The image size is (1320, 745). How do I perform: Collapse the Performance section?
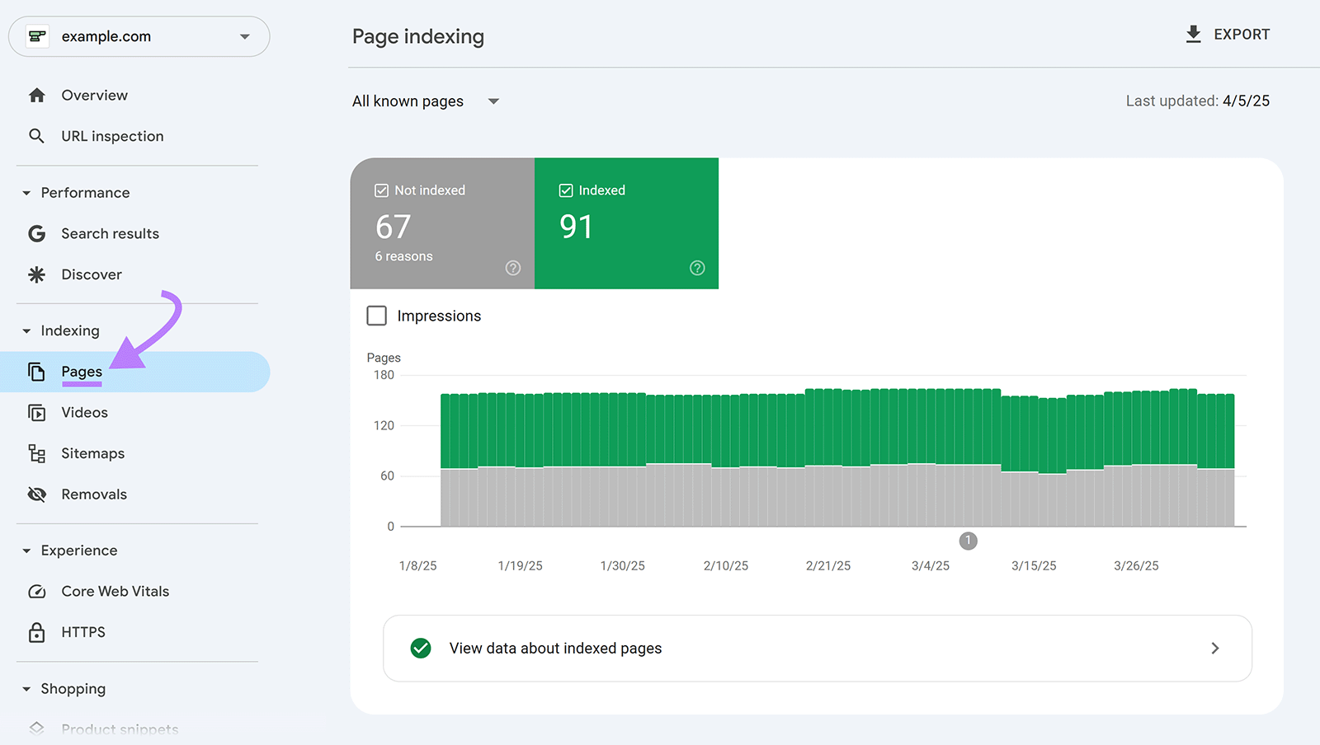(26, 192)
